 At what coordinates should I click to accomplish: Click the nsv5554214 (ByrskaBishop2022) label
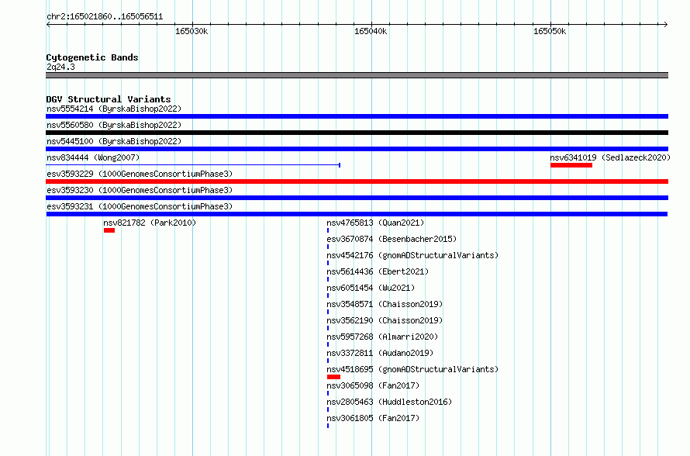point(114,109)
